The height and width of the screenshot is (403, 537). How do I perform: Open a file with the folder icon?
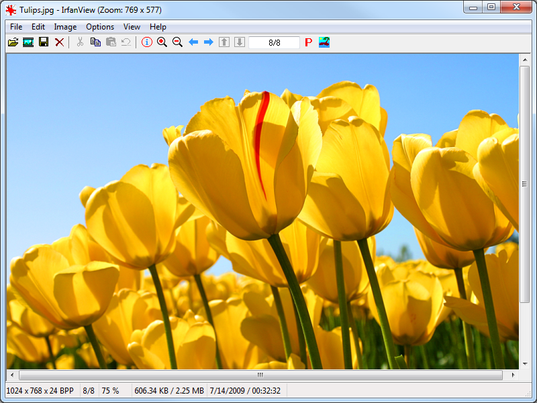(13, 42)
